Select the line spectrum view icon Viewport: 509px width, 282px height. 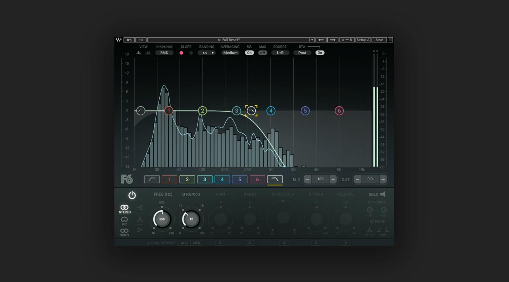coord(139,53)
